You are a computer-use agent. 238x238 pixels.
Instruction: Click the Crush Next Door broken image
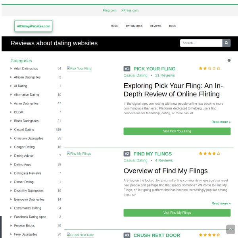81,235
